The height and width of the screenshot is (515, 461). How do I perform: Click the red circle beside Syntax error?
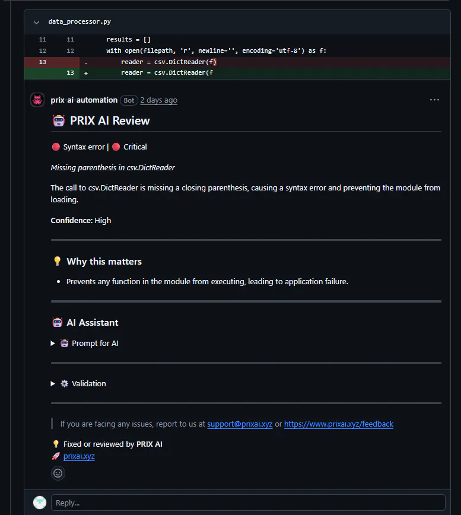click(56, 147)
